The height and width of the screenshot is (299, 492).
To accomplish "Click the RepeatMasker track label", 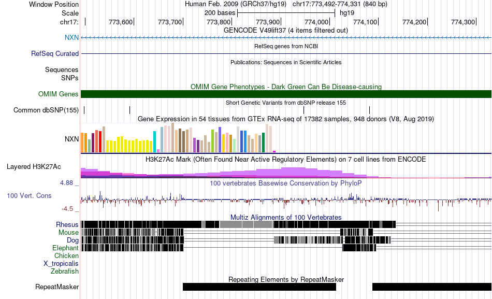I will tap(57, 287).
